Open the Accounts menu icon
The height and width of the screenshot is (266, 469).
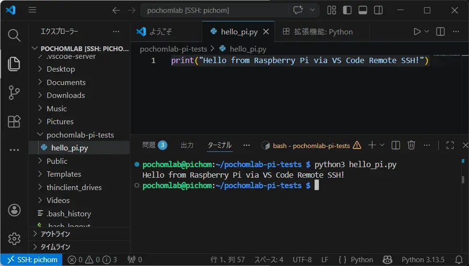pos(14,210)
